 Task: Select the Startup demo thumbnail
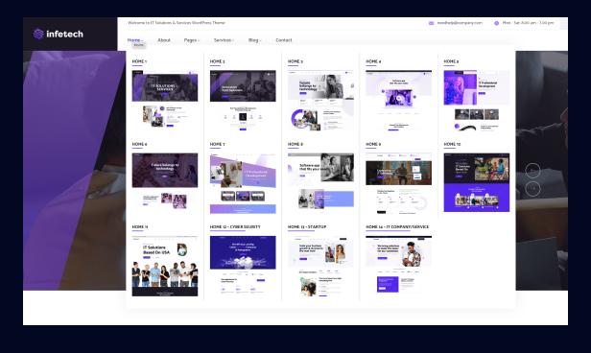point(320,266)
